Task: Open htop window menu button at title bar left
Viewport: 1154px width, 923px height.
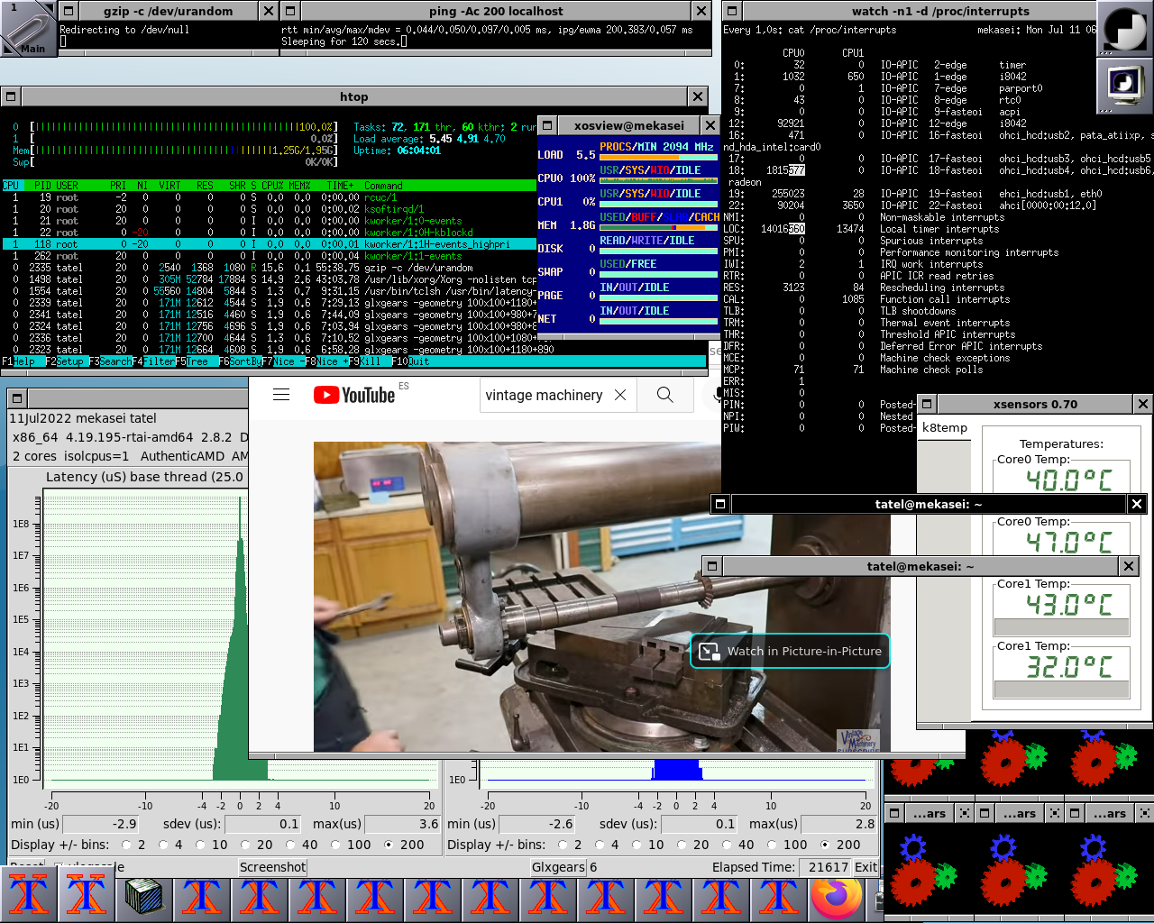Action: pos(12,96)
